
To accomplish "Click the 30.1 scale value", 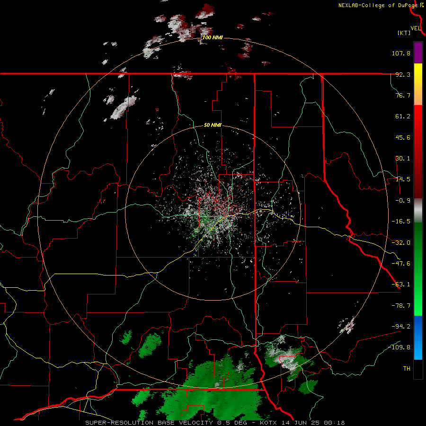I will 403,159.
